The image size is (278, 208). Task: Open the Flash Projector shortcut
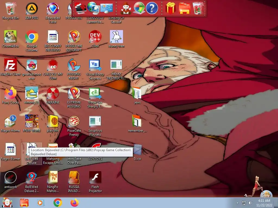click(95, 182)
